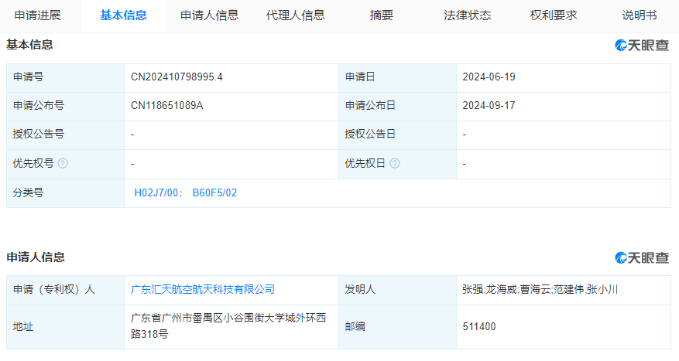Open classification link H02J7/00
Viewport: 679px width, 361px height.
point(158,193)
